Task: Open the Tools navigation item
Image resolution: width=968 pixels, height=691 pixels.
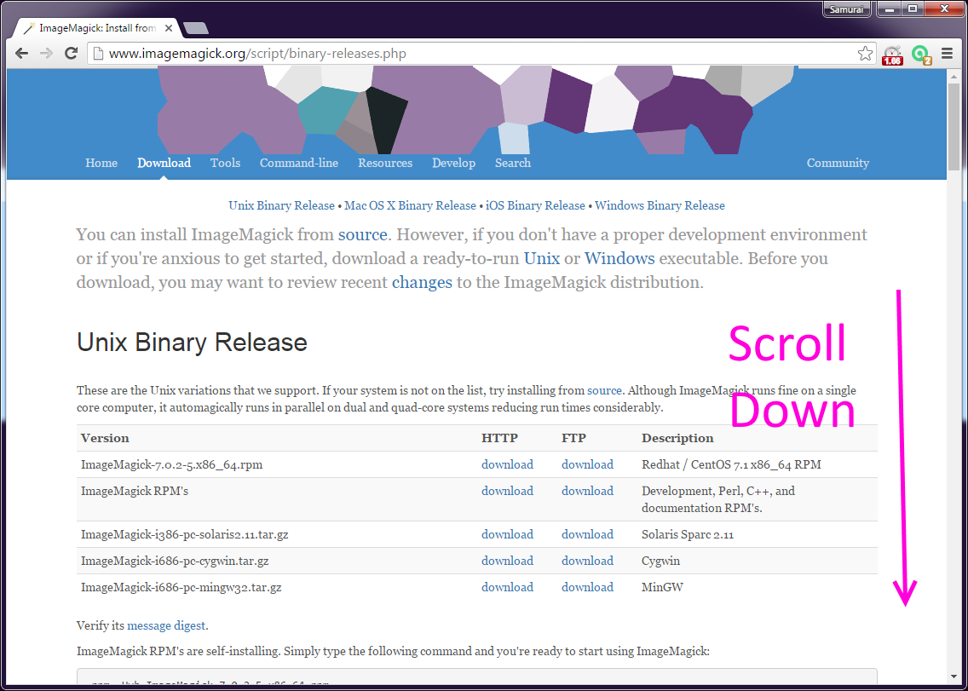Action: click(225, 163)
